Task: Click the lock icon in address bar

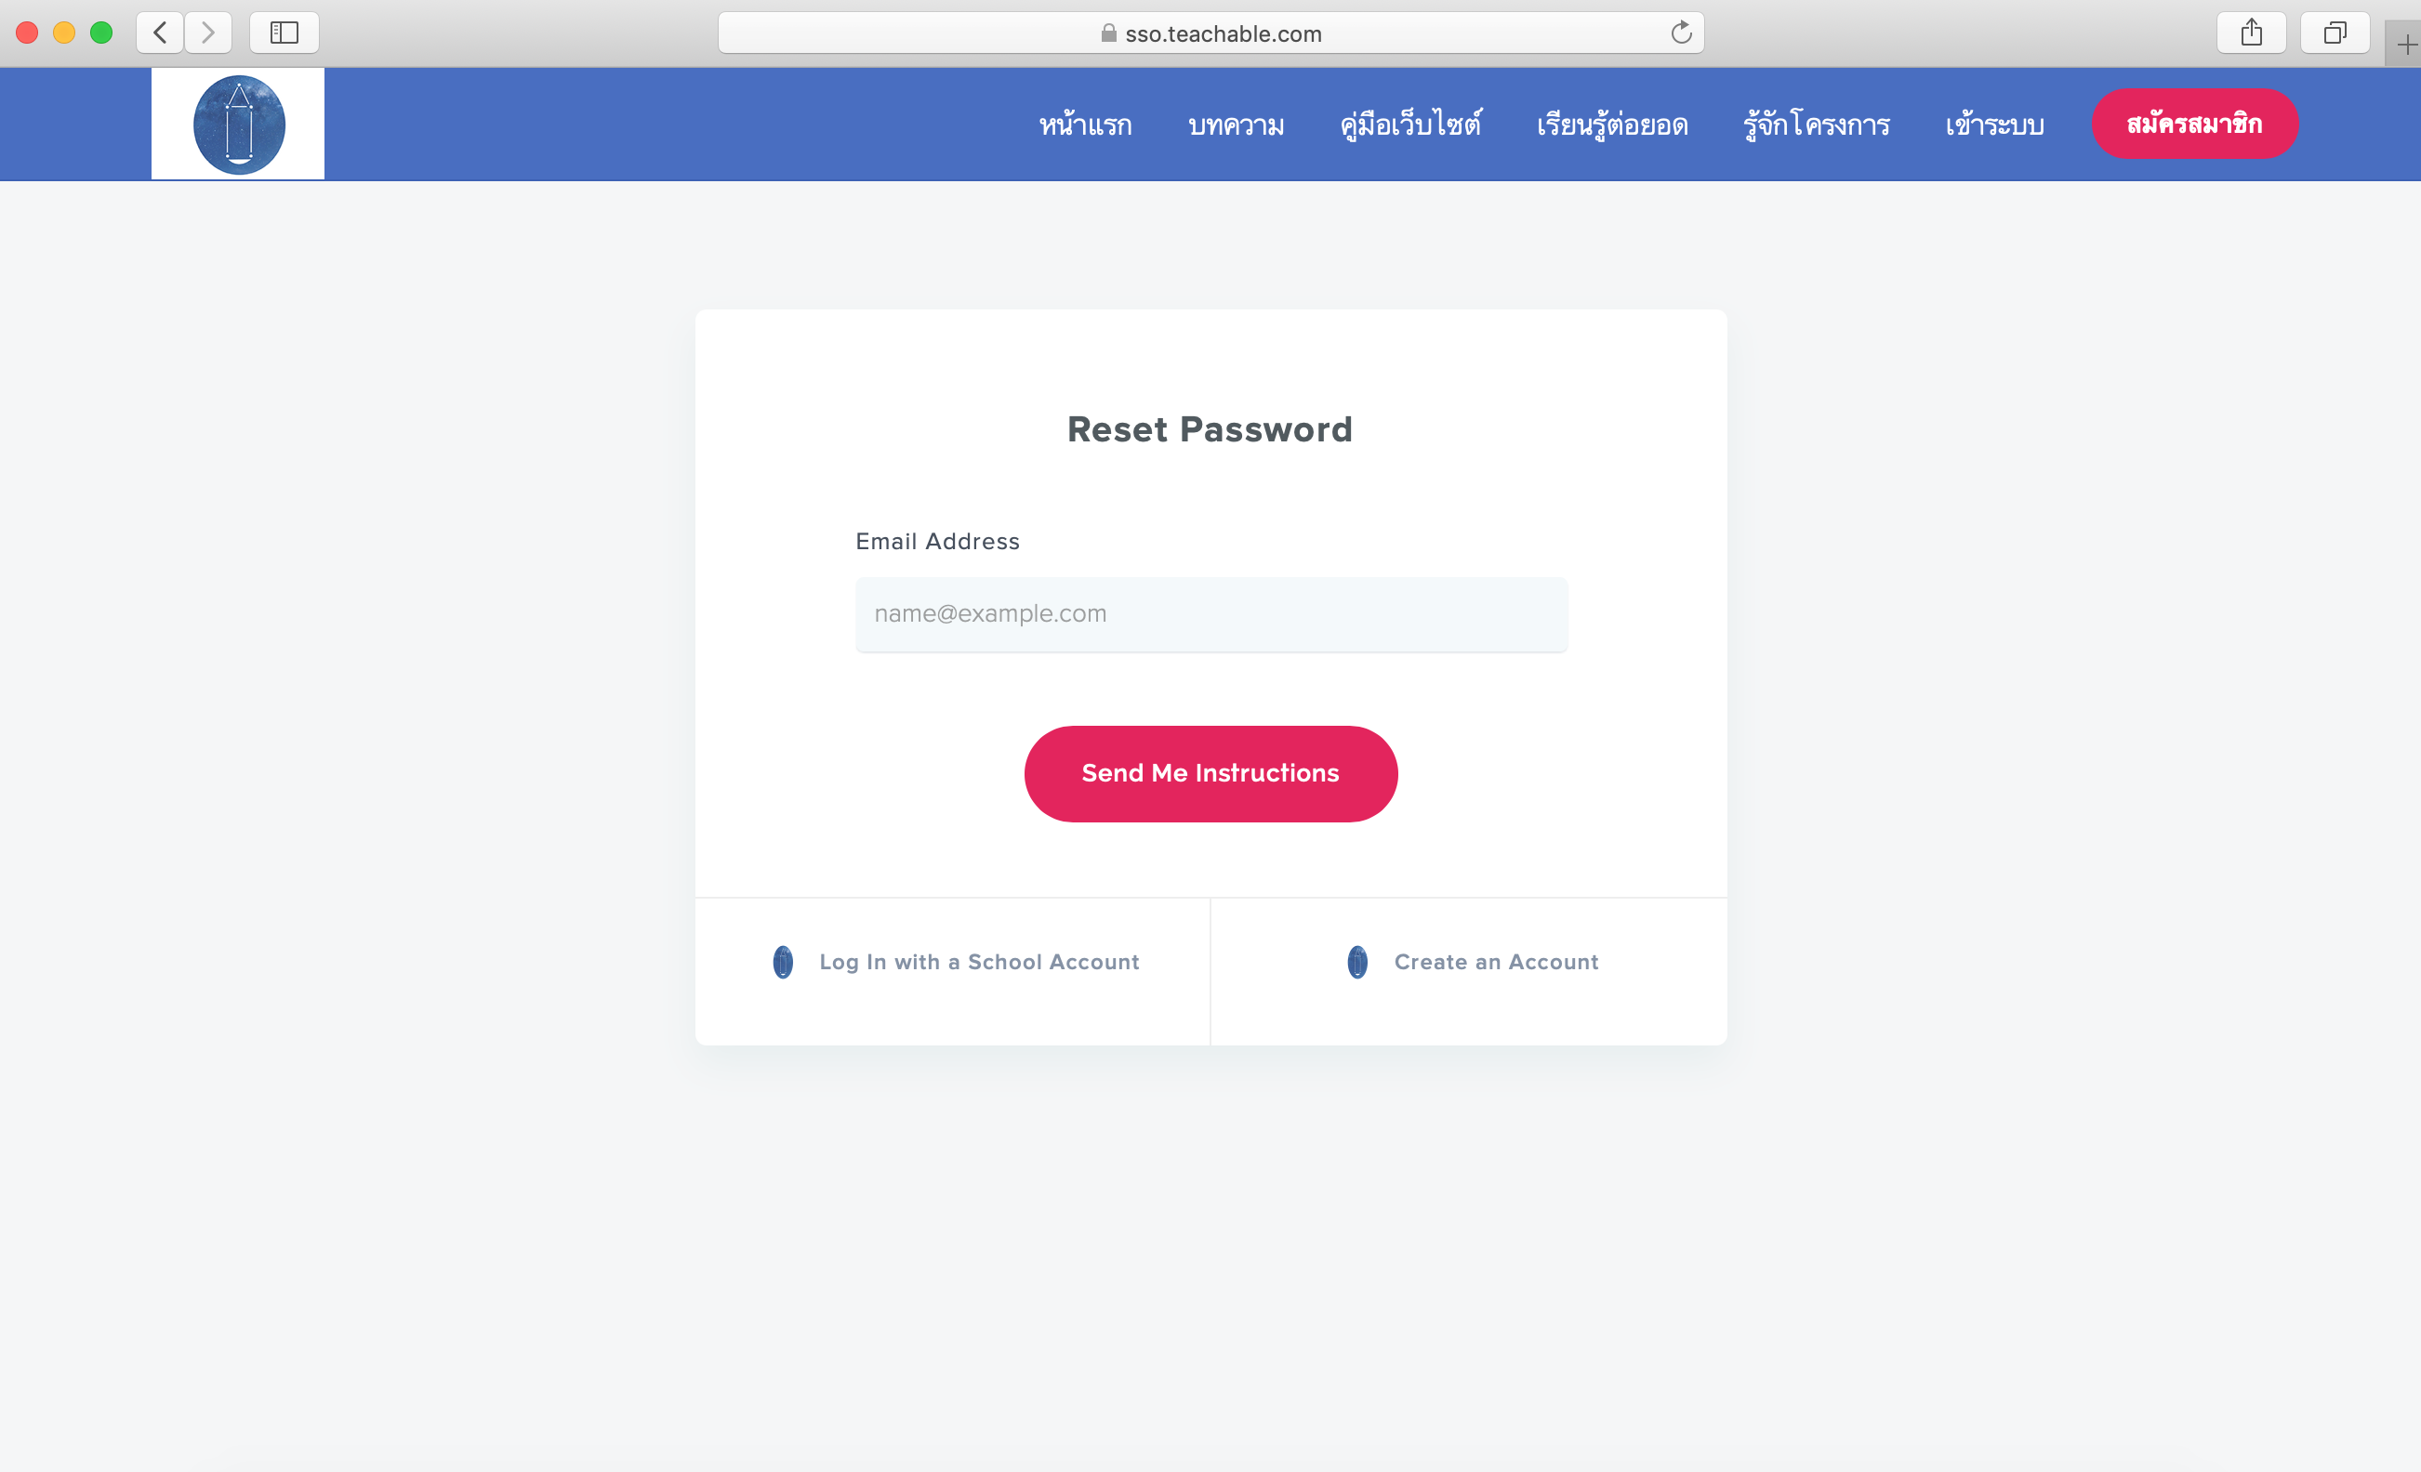Action: tap(1108, 33)
